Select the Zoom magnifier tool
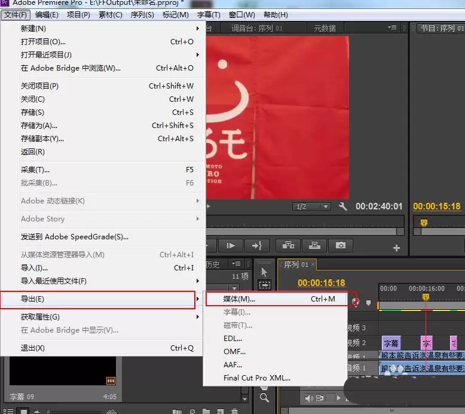 click(264, 398)
